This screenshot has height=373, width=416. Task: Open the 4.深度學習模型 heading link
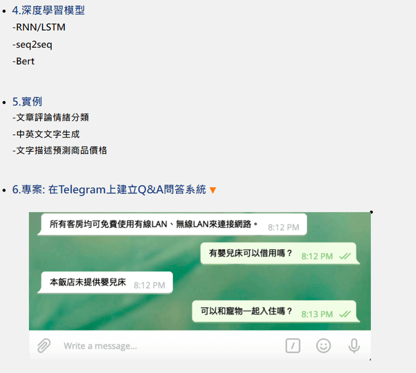pos(48,10)
